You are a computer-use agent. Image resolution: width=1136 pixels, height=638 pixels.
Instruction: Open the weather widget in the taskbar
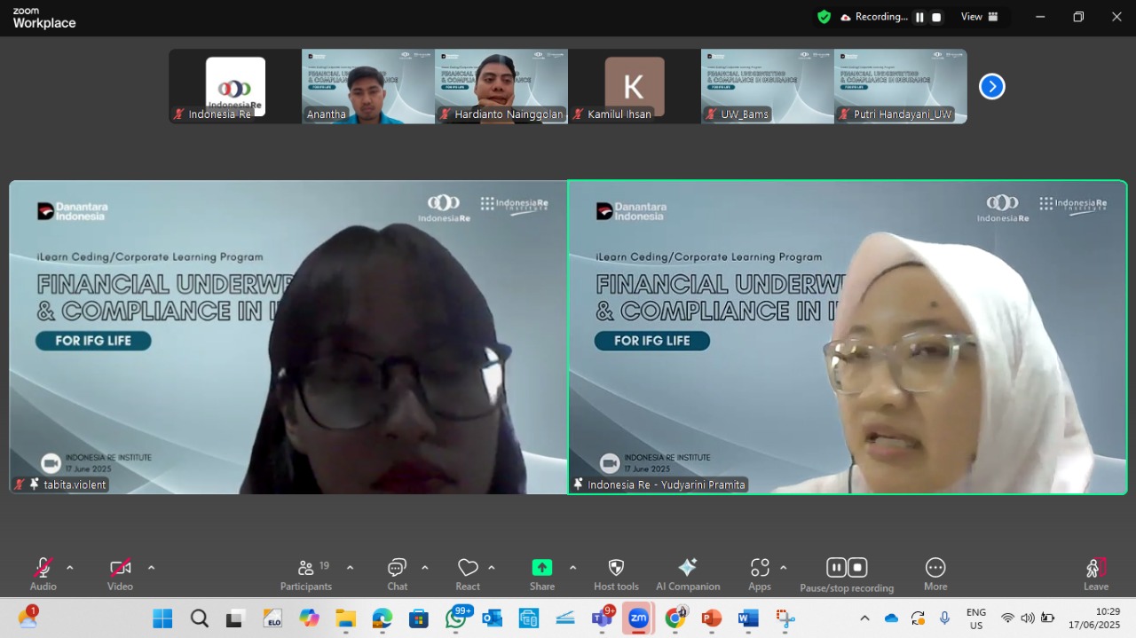tap(28, 618)
